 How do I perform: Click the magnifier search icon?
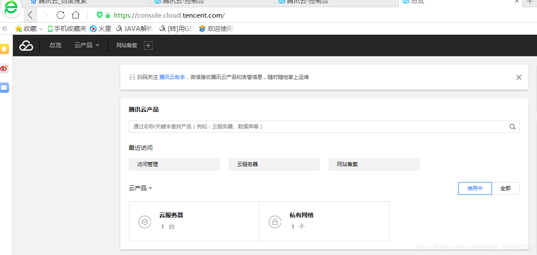[512, 127]
